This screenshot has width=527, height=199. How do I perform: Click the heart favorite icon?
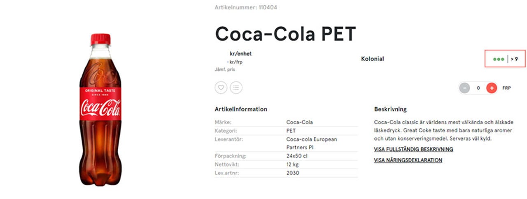click(221, 87)
